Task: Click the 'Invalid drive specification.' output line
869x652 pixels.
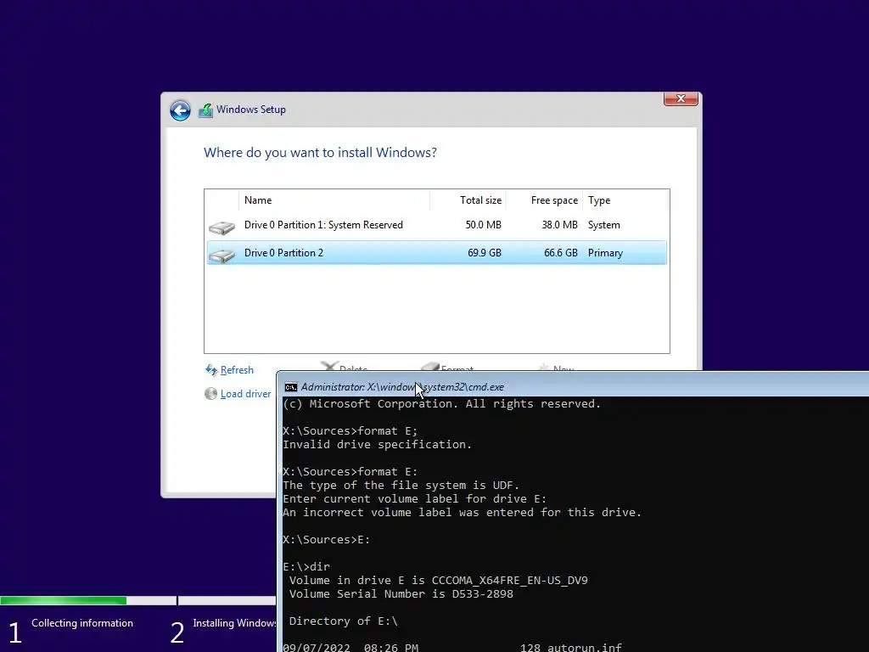Action: click(377, 445)
